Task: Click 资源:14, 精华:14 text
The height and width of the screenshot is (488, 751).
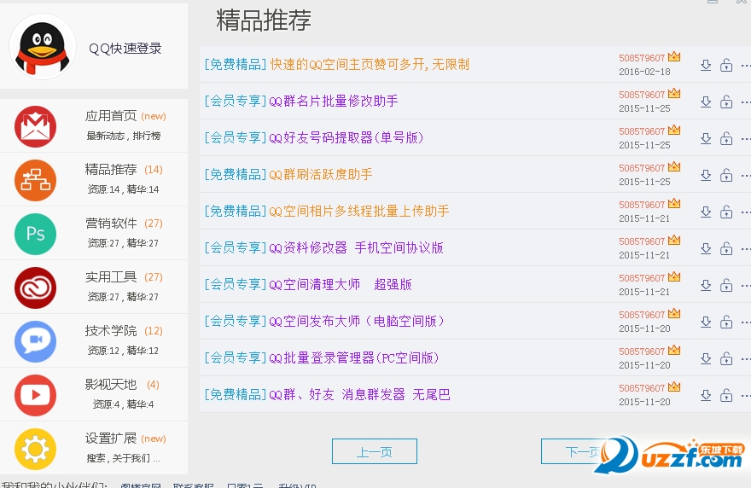Action: [x=123, y=189]
